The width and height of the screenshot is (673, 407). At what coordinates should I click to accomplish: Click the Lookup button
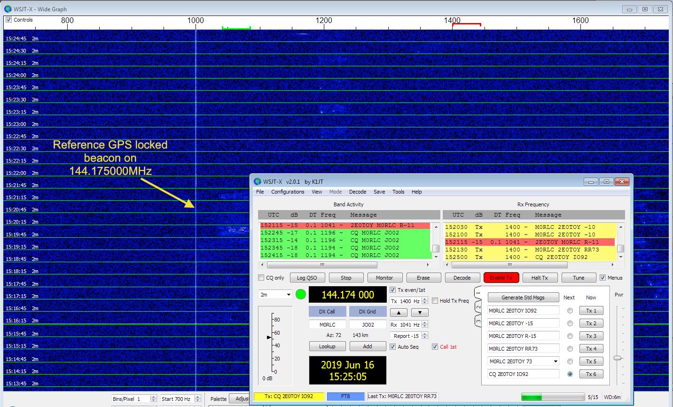pyautogui.click(x=327, y=346)
